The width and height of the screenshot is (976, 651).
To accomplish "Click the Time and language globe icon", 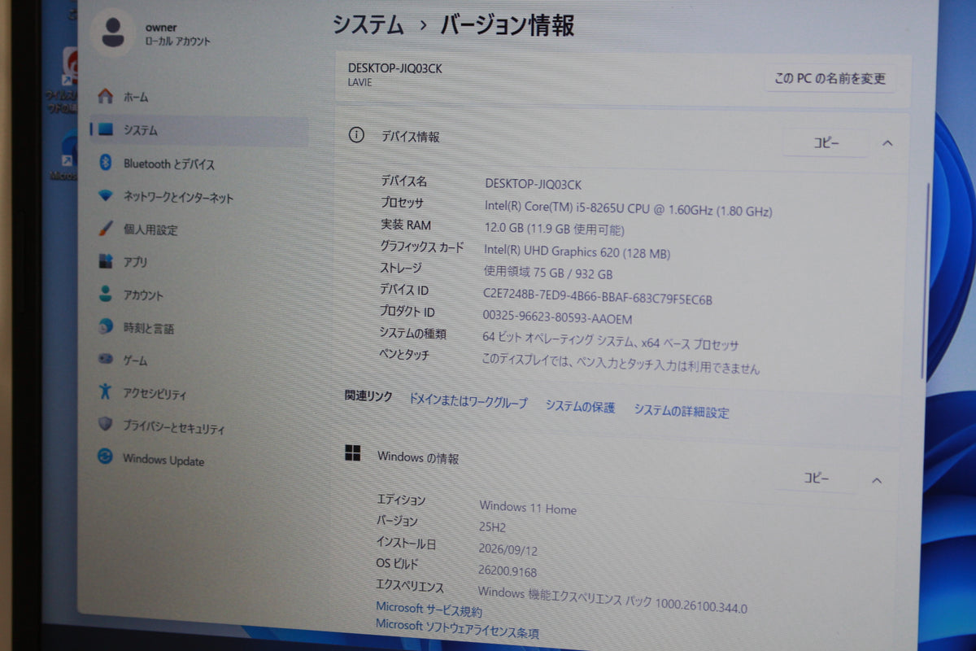I will coord(106,327).
